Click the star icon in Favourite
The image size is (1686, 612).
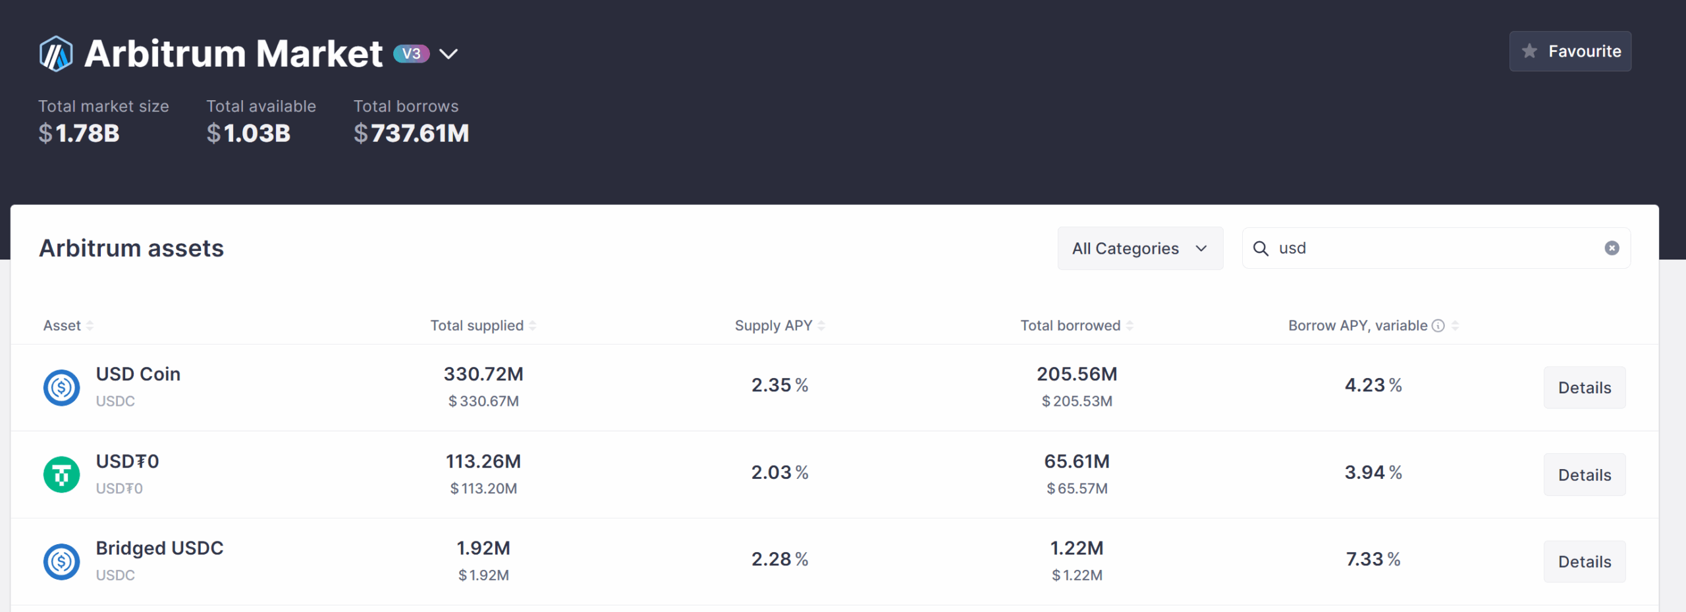click(1530, 51)
